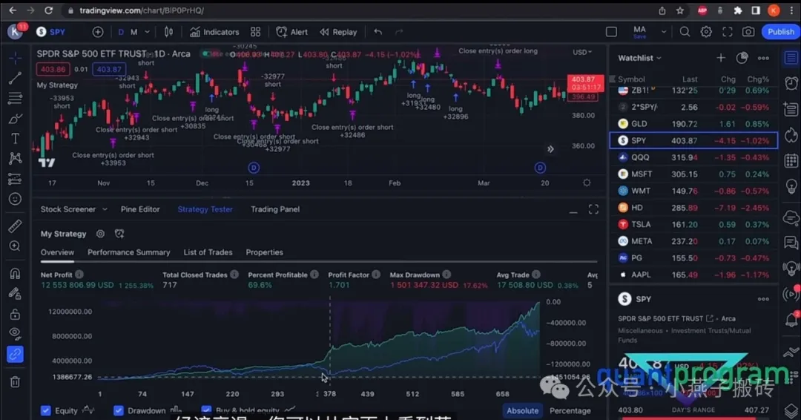
Task: Create an Alert
Action: point(291,32)
